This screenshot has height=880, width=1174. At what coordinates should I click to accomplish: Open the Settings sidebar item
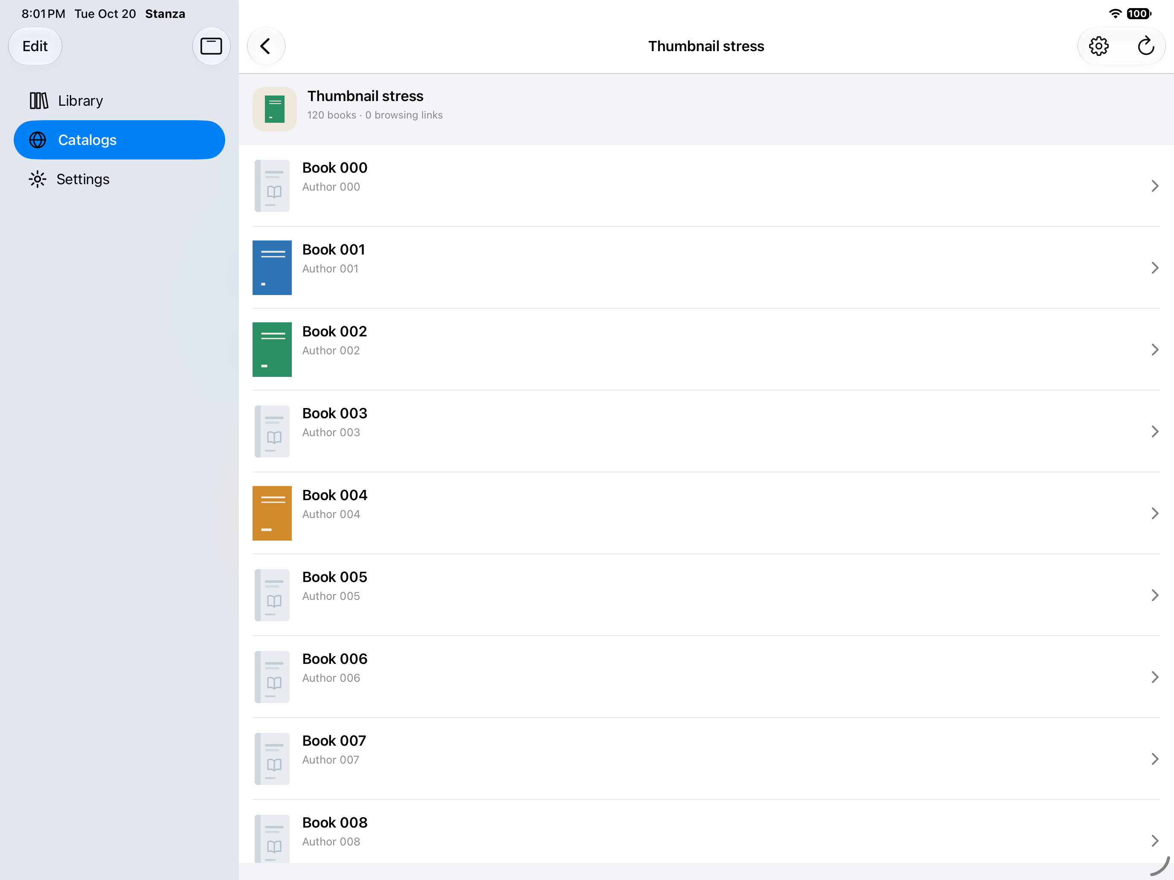point(119,179)
